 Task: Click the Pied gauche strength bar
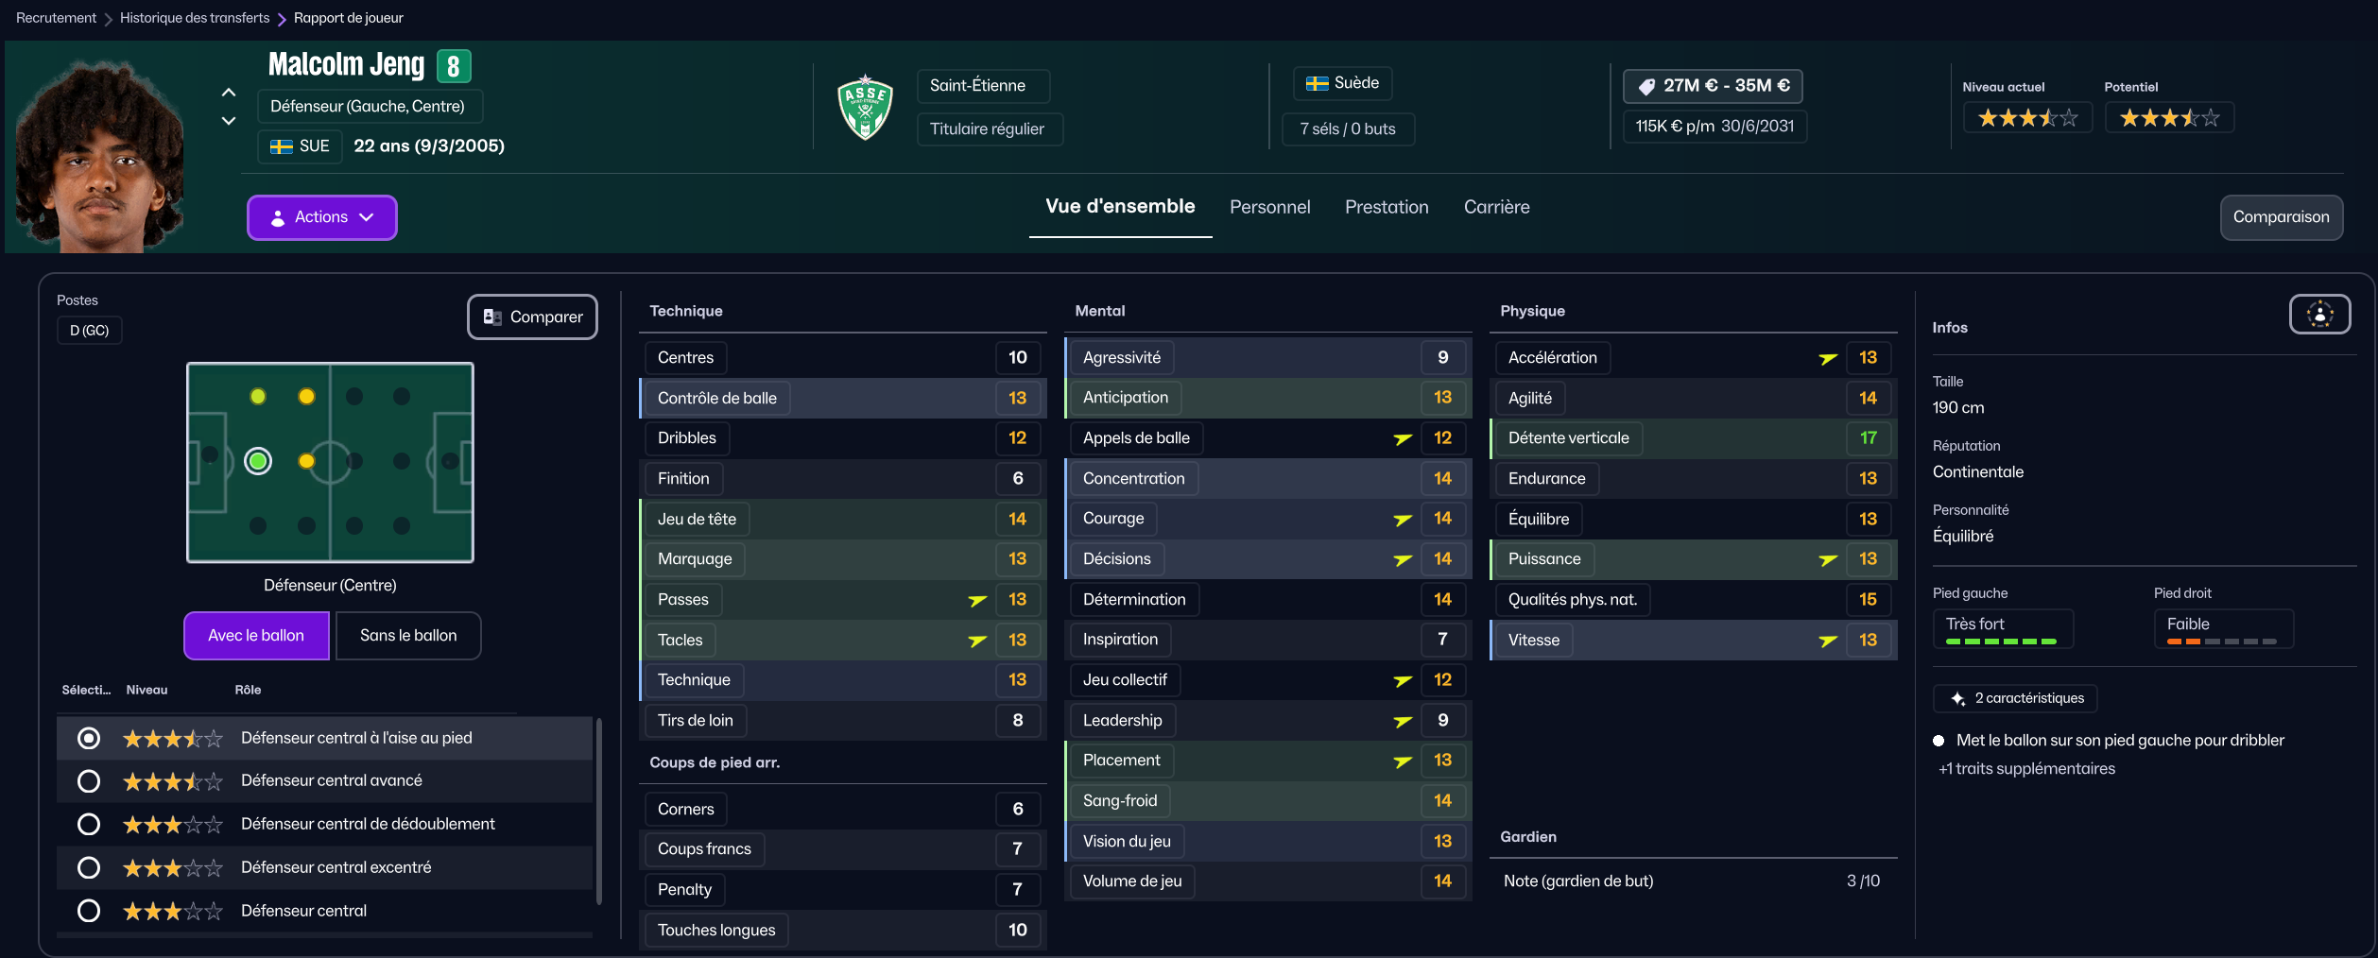click(x=2001, y=642)
